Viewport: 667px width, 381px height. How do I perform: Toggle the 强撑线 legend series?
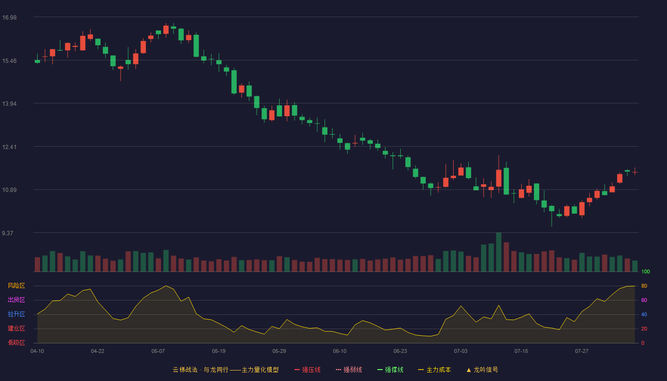click(390, 370)
